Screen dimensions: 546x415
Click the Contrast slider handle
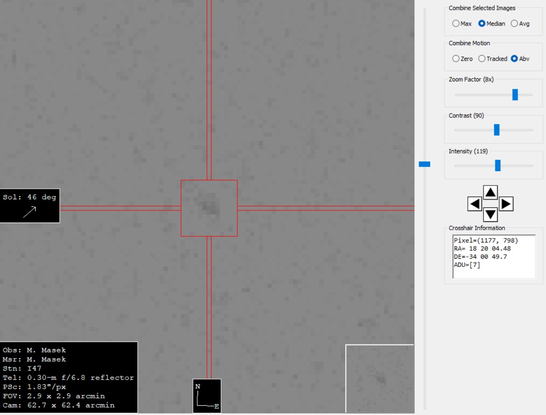point(497,130)
